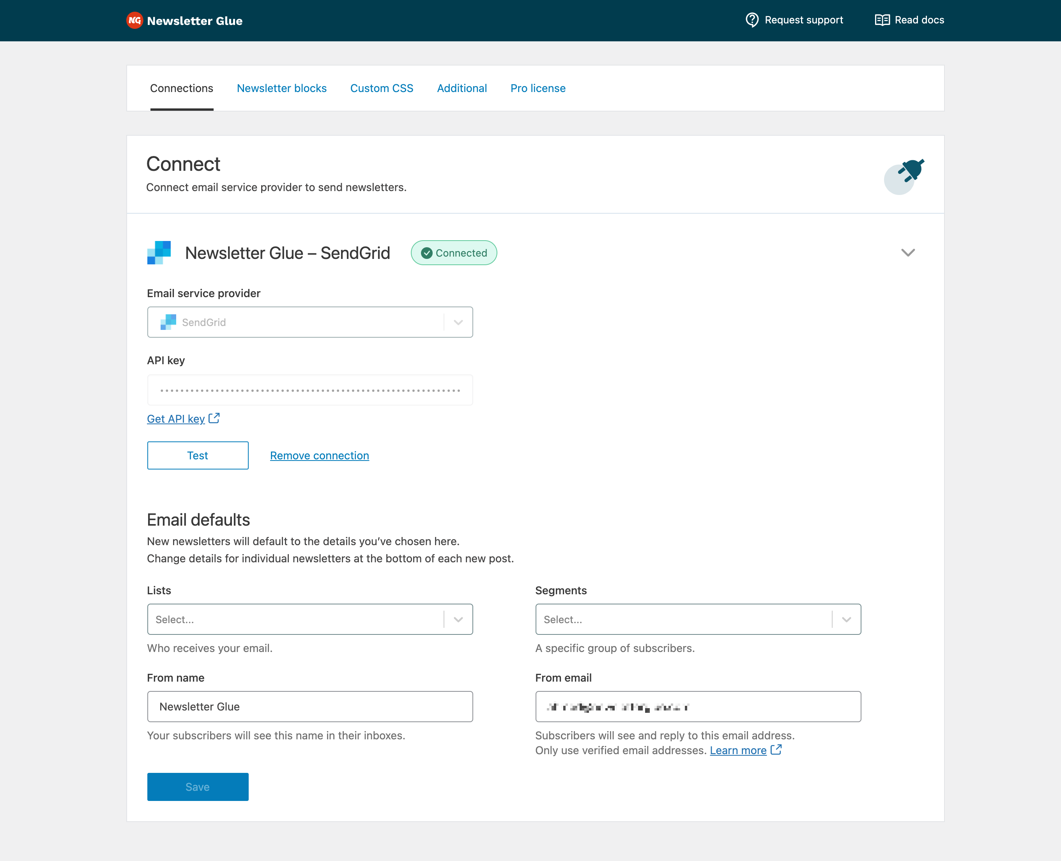Focus the API key input field
1061x861 pixels.
[x=310, y=390]
